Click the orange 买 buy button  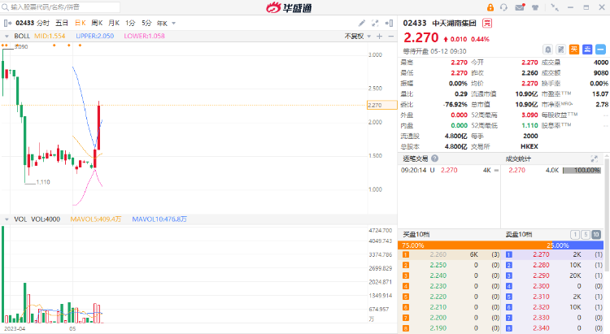coord(574,50)
